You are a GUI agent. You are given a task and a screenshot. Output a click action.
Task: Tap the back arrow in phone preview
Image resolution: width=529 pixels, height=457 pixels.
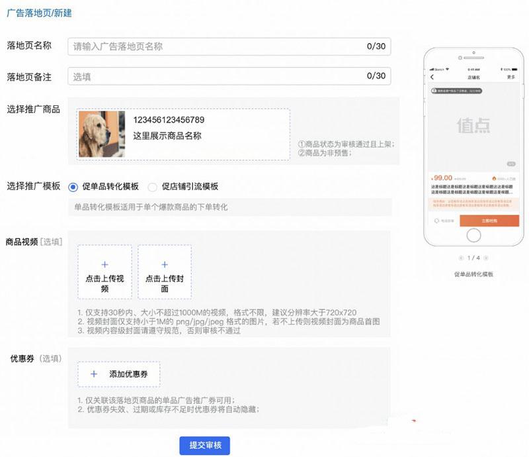coord(433,77)
